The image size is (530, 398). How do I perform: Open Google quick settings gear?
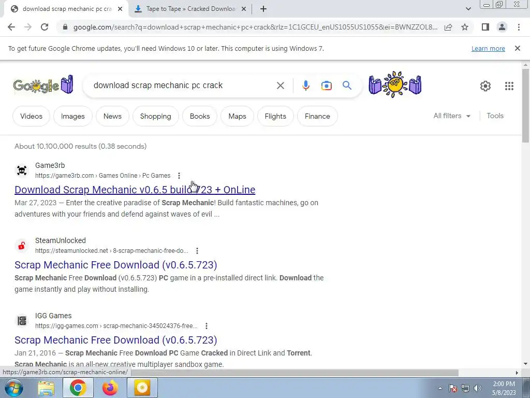click(485, 86)
